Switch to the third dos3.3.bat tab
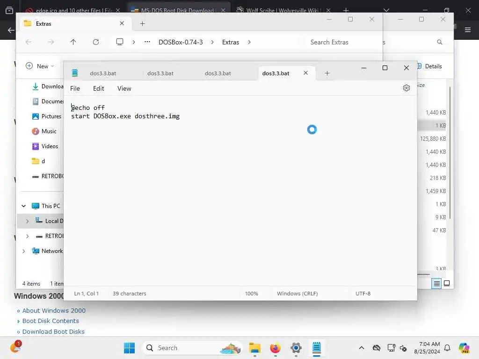479x359 pixels. pyautogui.click(x=218, y=73)
